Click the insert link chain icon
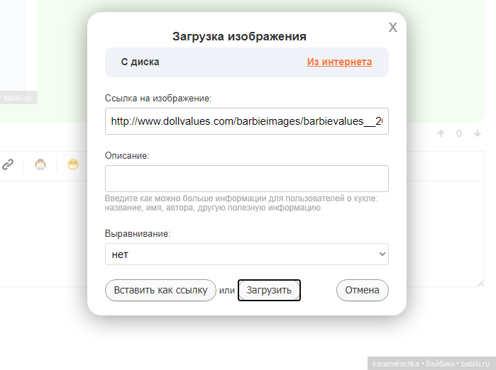Image resolution: width=496 pixels, height=370 pixels. coord(8,164)
